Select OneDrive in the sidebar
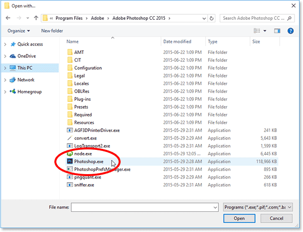303x232 pixels. coord(27,56)
